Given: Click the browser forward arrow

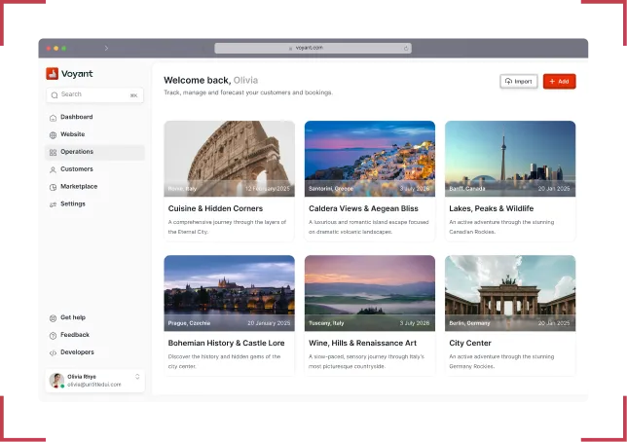Looking at the screenshot, I should coord(106,48).
